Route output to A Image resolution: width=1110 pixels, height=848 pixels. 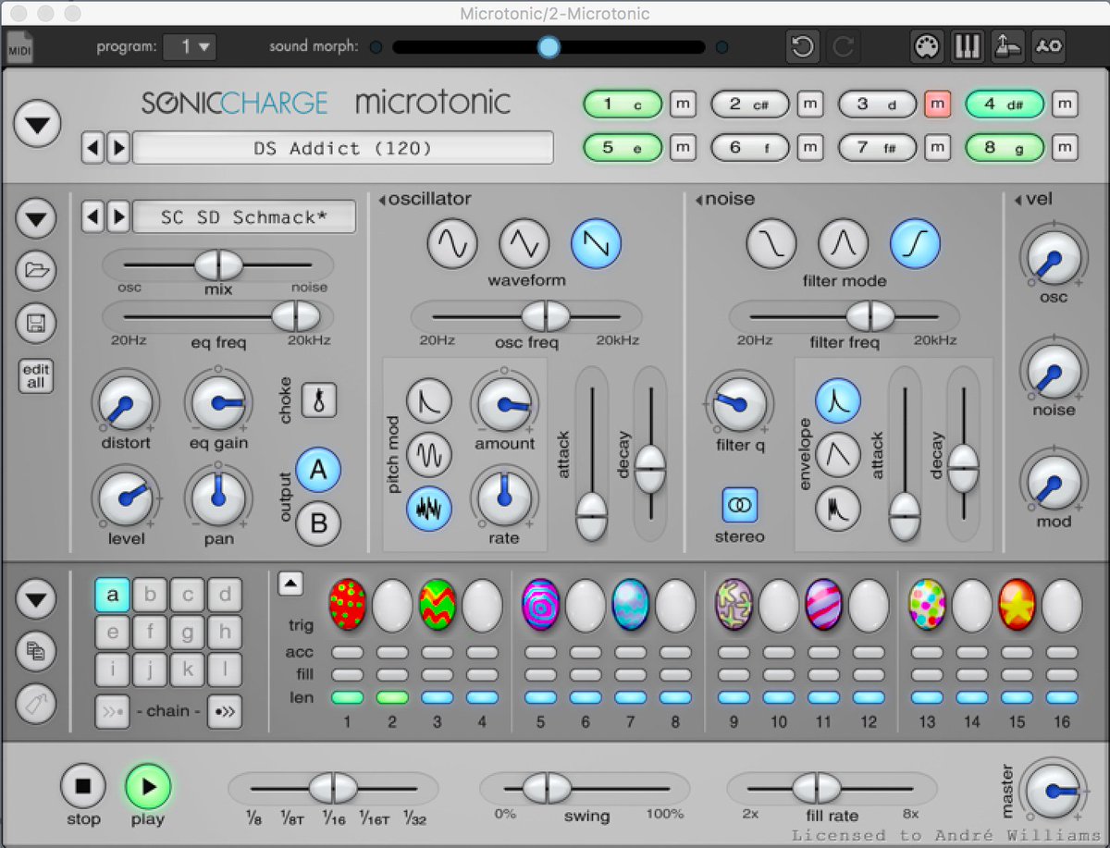(x=318, y=470)
